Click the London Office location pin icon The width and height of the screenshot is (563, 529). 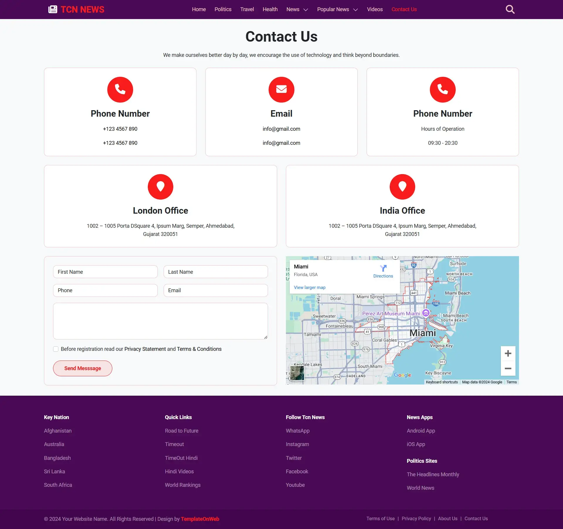[x=160, y=187]
